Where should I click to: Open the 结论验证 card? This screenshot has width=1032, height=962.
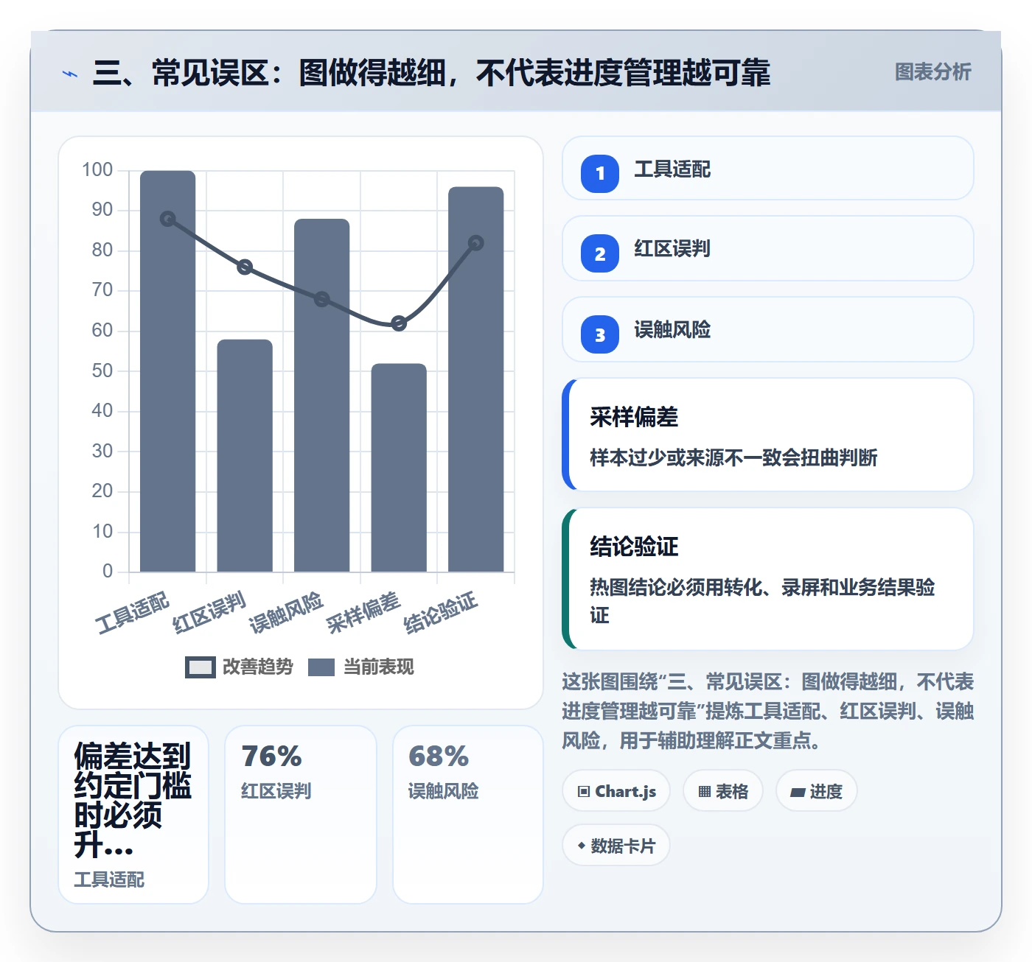click(768, 579)
